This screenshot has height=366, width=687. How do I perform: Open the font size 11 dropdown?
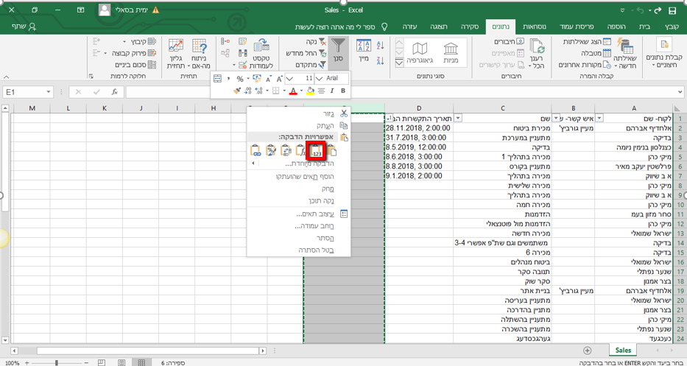pyautogui.click(x=289, y=79)
